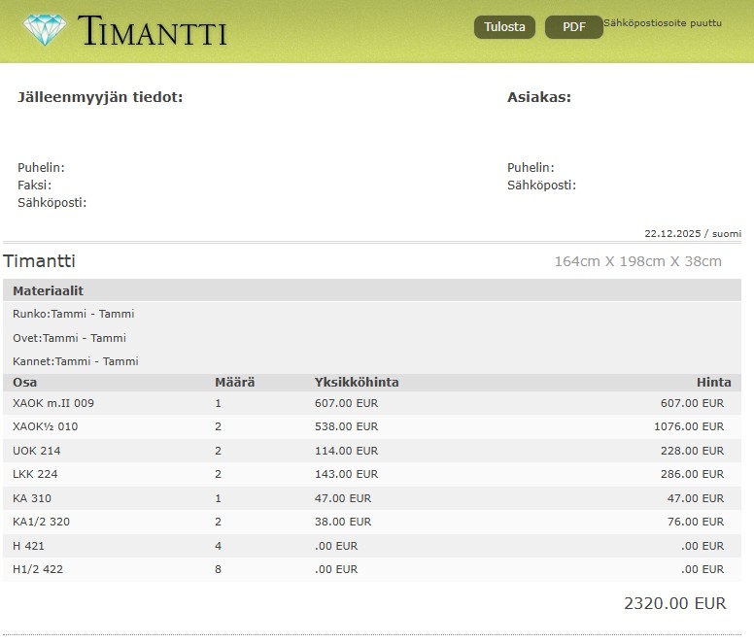This screenshot has height=643, width=754.
Task: Click the dimensions text 164cm X 198cm X 38cm
Action: tap(637, 261)
